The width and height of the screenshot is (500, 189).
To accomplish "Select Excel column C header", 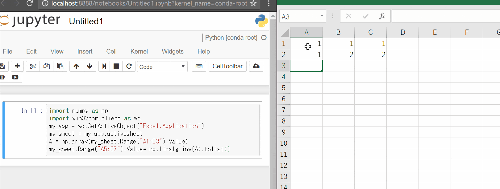I will pyautogui.click(x=371, y=32).
